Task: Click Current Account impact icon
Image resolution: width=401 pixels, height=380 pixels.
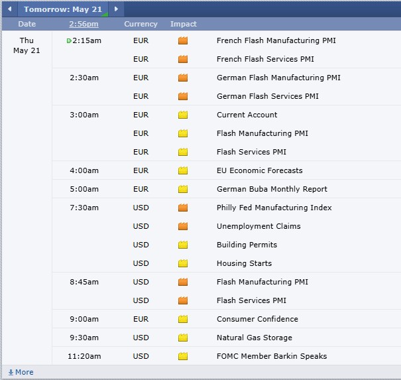Action: (x=183, y=115)
